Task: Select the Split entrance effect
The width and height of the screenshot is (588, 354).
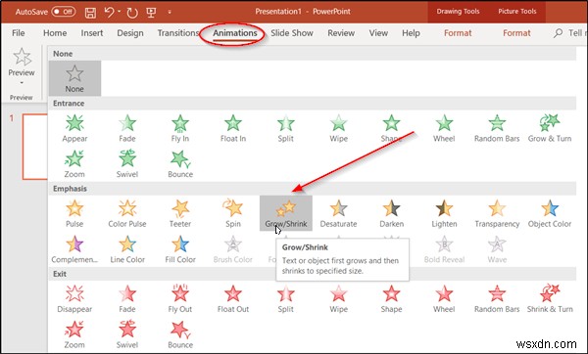Action: tap(286, 129)
